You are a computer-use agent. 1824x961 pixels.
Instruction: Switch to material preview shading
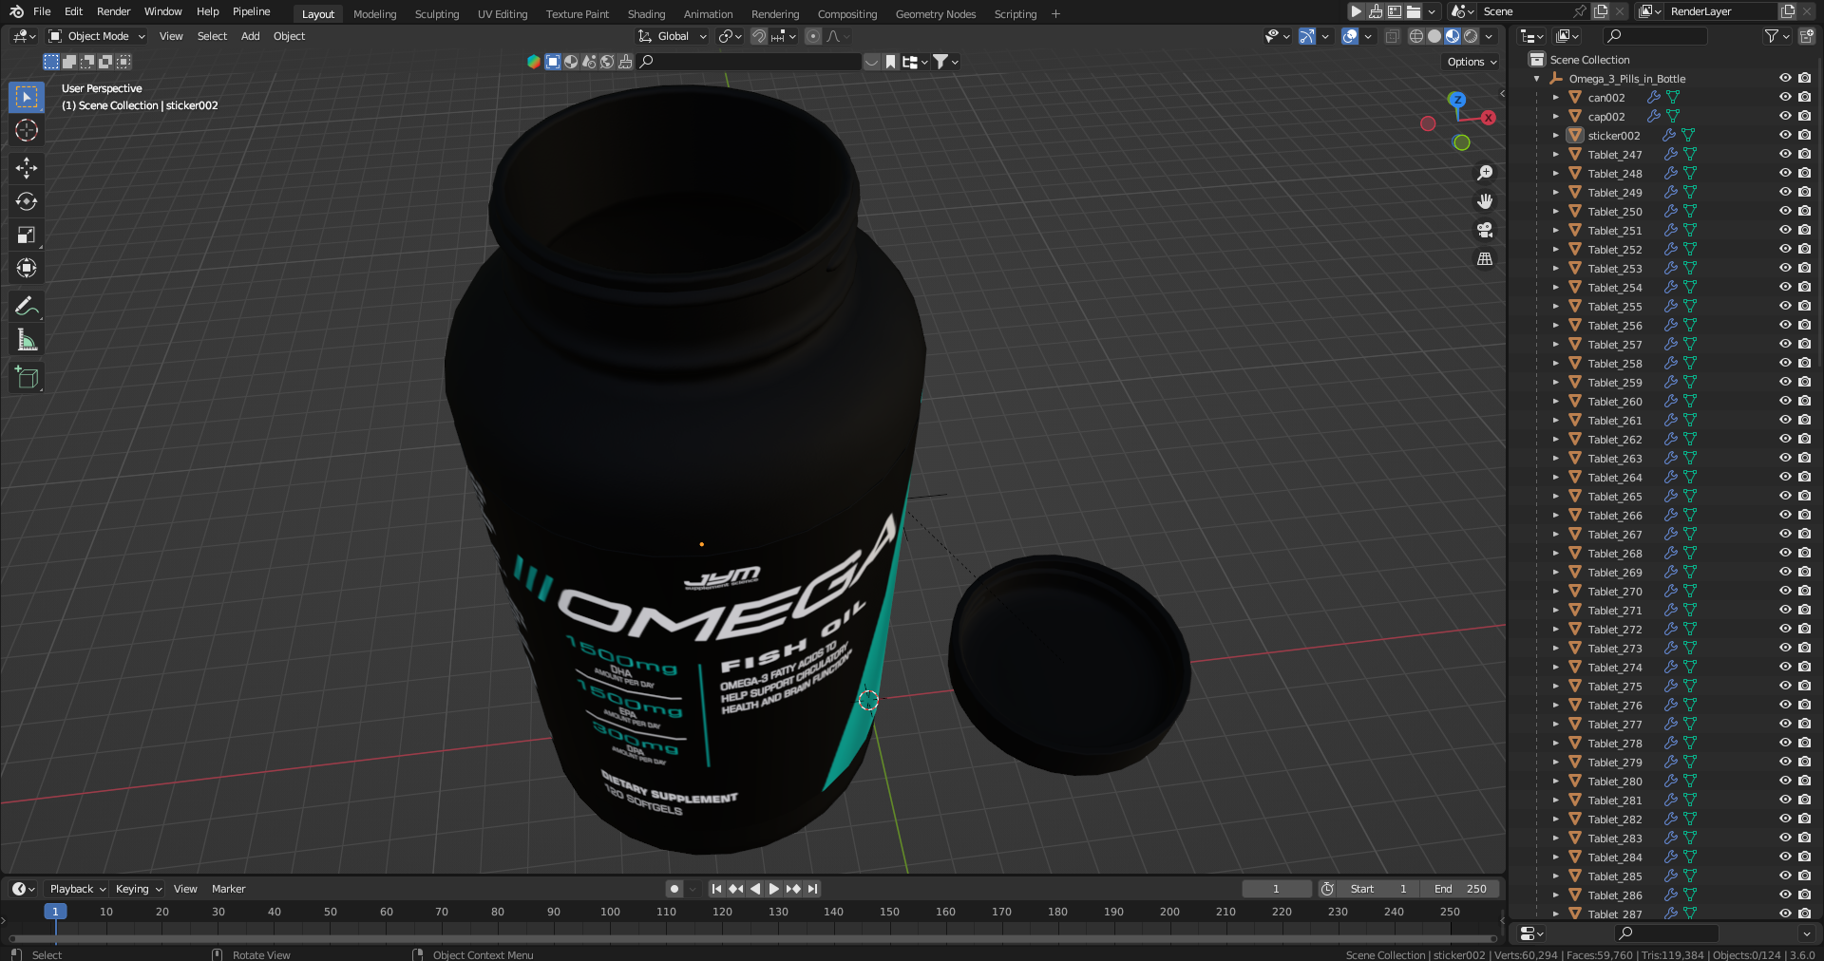tap(1453, 36)
